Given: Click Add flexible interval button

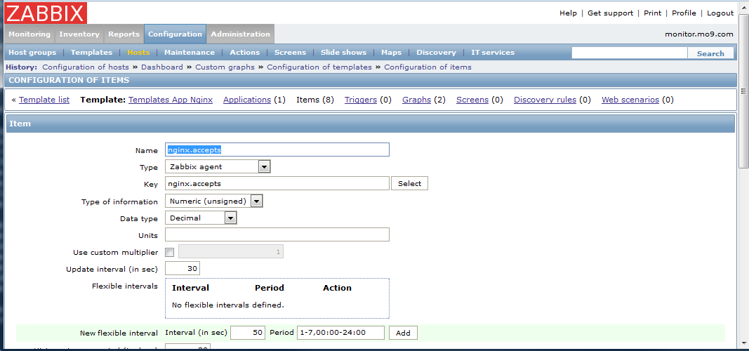Looking at the screenshot, I should (x=403, y=333).
